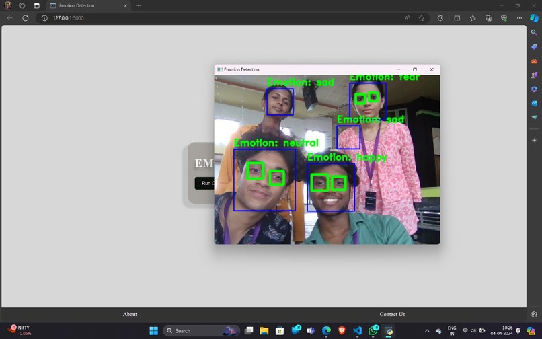Screen dimensions: 542x339
Task: Open the cloud tray icon
Action: point(438,331)
